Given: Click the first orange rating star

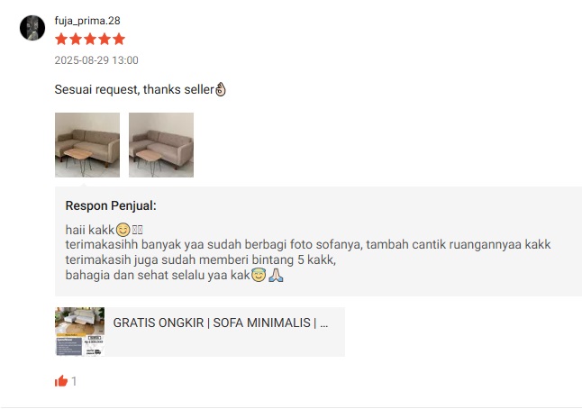Looking at the screenshot, I should point(61,39).
